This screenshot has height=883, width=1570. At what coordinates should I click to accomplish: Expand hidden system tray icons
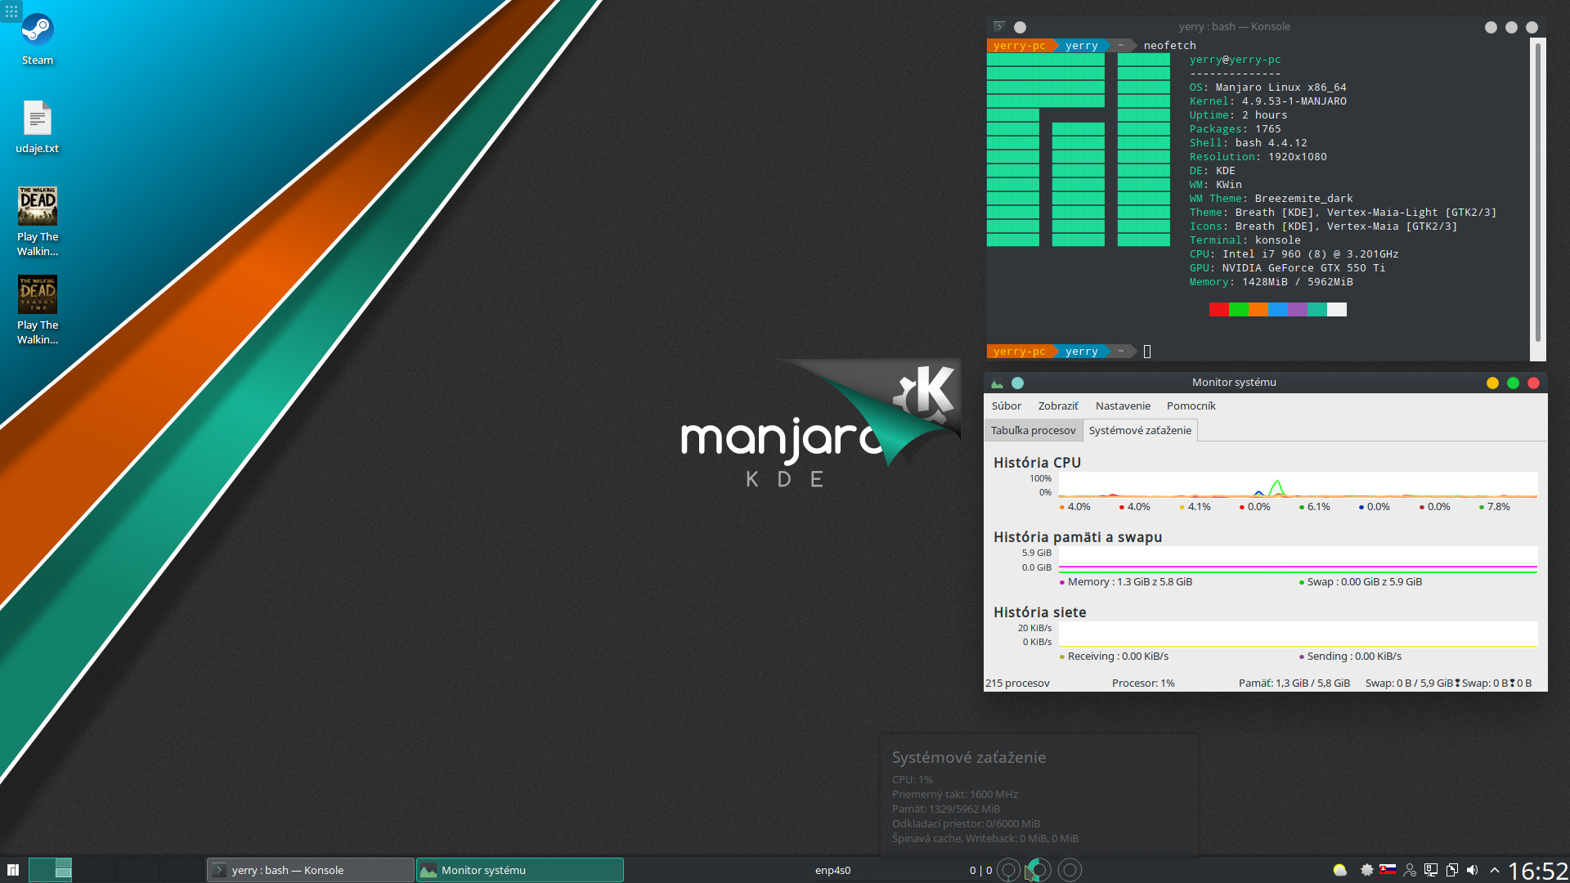(x=1495, y=870)
